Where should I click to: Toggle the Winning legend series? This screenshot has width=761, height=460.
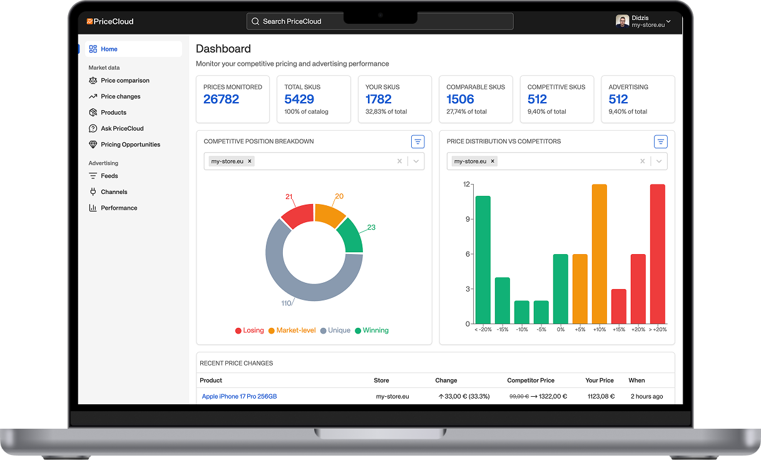click(371, 330)
